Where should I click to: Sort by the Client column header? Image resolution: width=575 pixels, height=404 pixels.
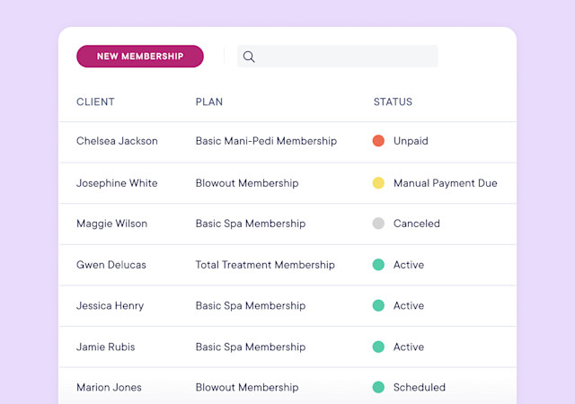[95, 101]
